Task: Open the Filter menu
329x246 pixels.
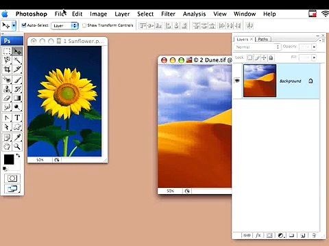Action: click(168, 14)
